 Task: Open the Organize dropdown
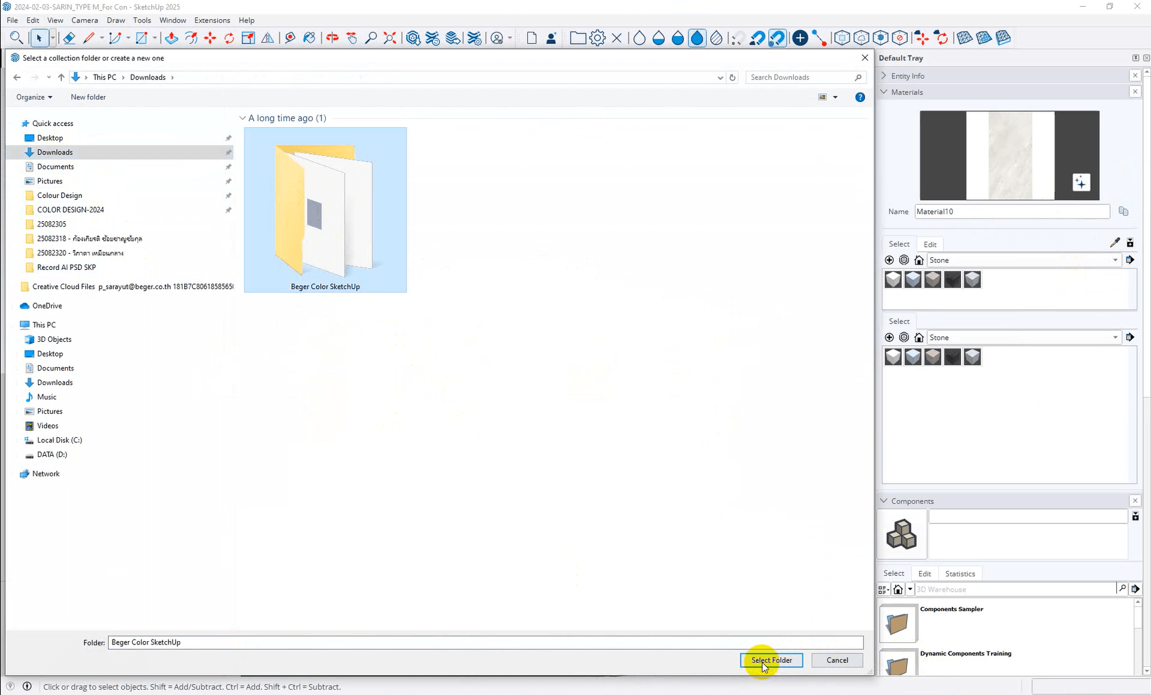pos(34,97)
